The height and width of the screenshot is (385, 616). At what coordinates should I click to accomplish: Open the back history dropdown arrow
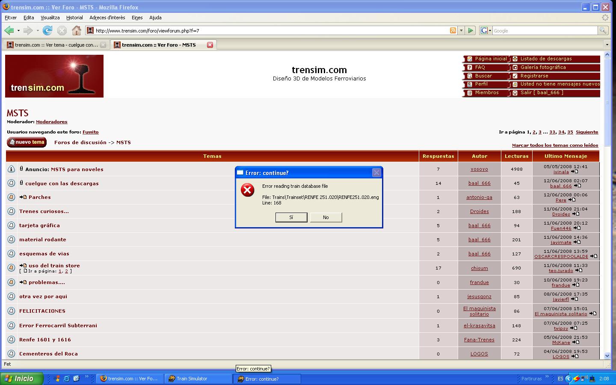pos(18,30)
